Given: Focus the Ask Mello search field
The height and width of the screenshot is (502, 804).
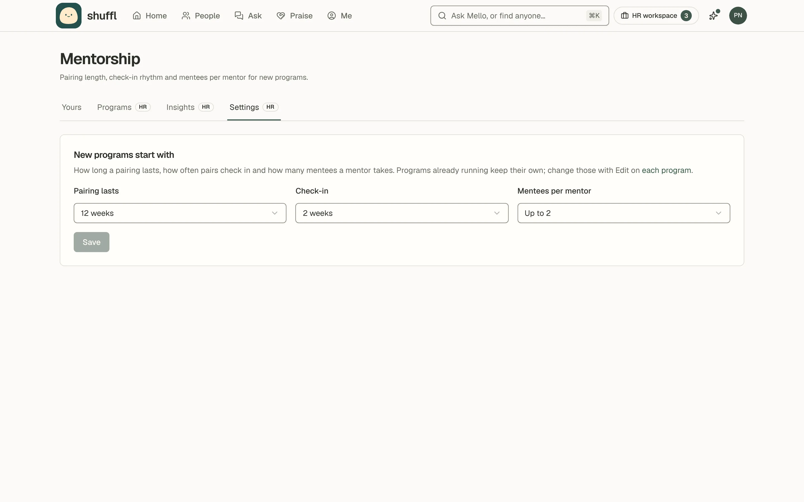Looking at the screenshot, I should click(519, 16).
